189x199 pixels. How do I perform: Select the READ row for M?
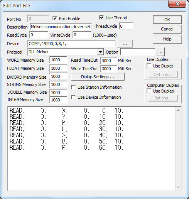[x=66, y=123]
